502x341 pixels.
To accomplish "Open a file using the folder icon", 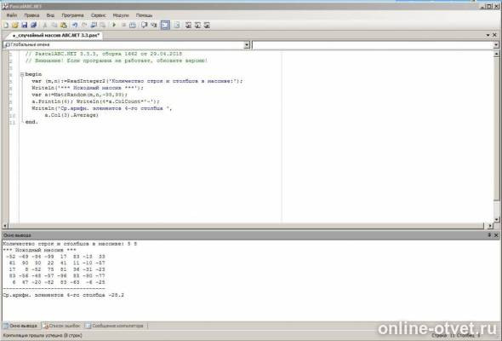I will pyautogui.click(x=15, y=25).
